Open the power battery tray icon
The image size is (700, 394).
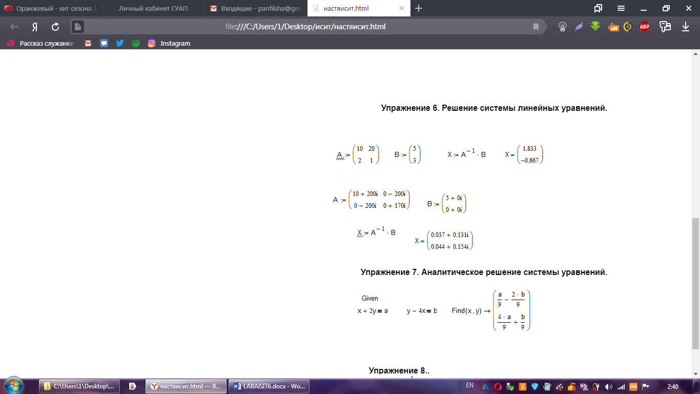[596, 387]
